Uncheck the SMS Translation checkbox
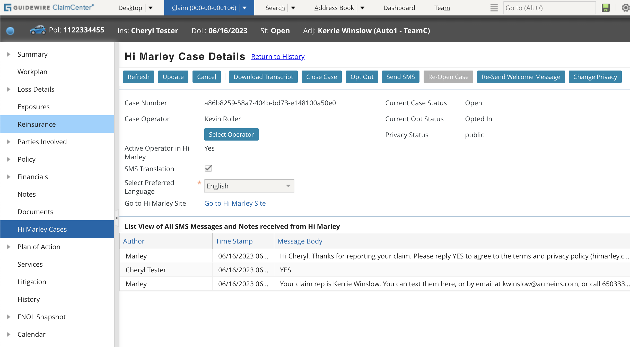 [208, 169]
